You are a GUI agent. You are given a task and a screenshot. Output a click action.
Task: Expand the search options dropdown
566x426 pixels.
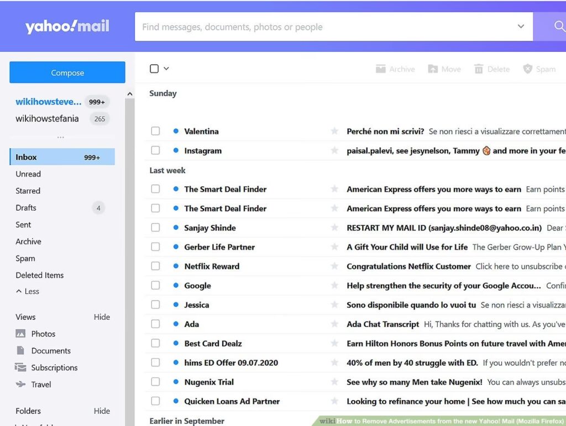coord(521,27)
